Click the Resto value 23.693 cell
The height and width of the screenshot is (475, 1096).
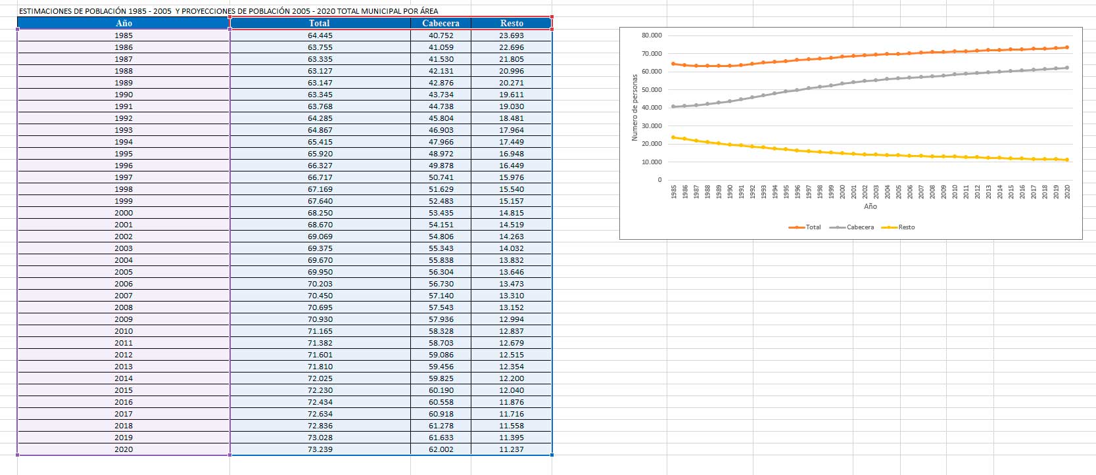click(512, 35)
